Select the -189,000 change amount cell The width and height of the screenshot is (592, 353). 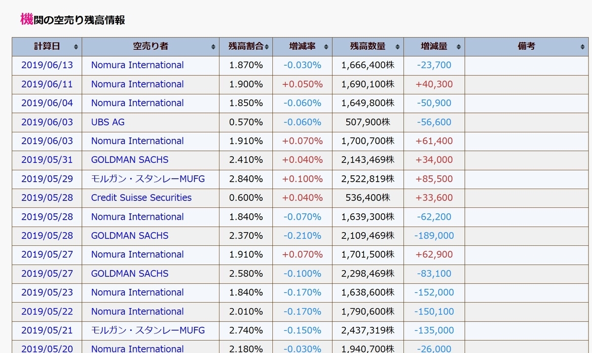[x=434, y=235]
